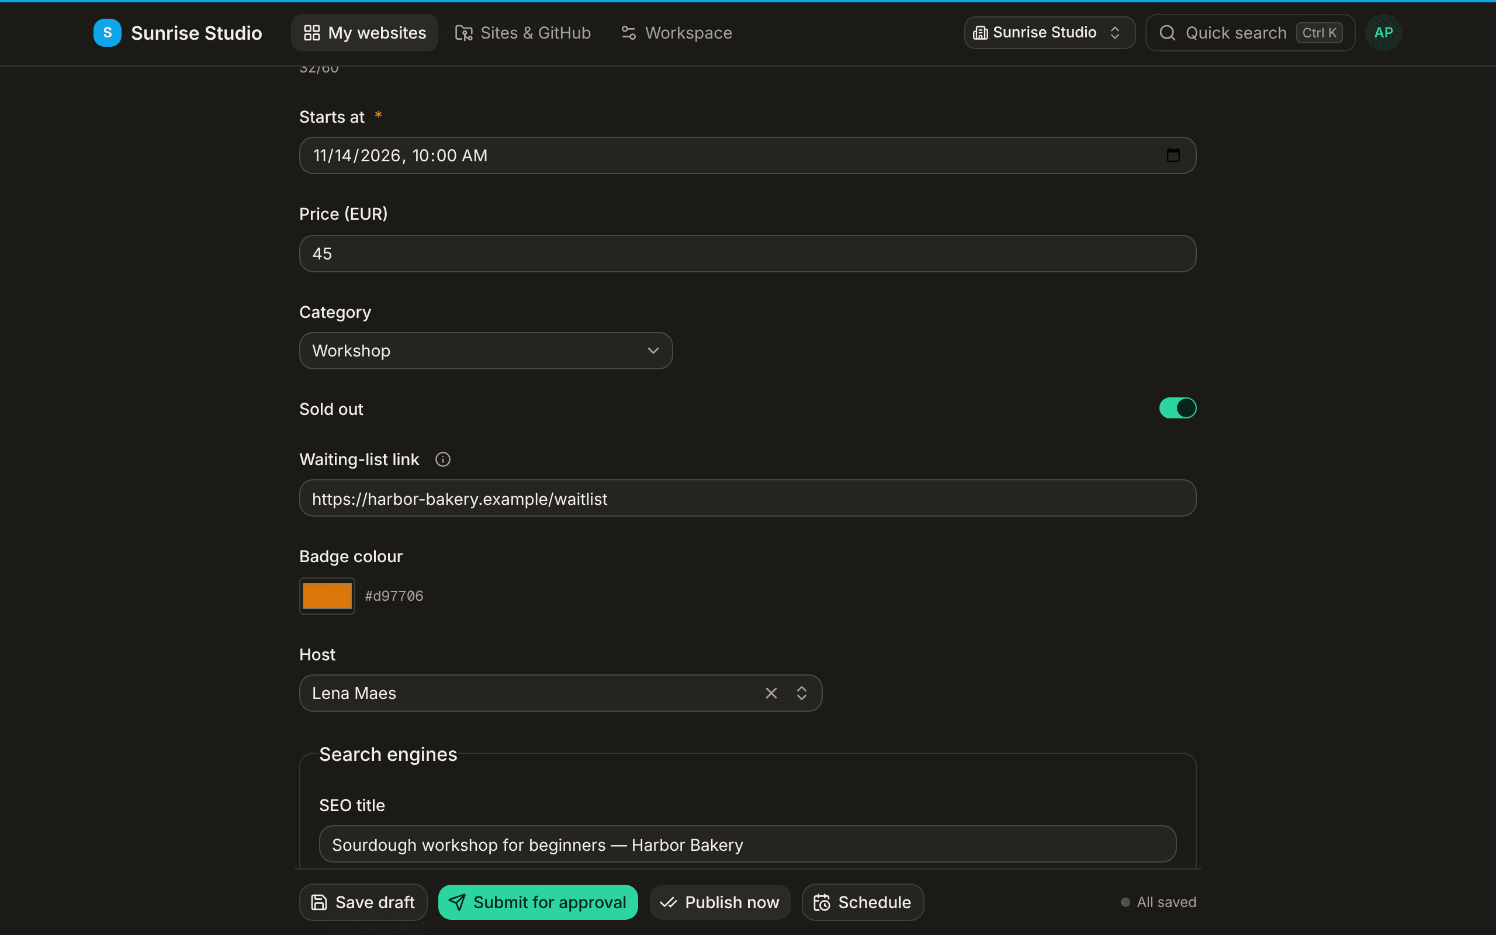Go to My websites tab
Viewport: 1496px width, 935px height.
tap(365, 33)
